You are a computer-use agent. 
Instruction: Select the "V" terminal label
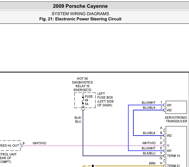168,146
